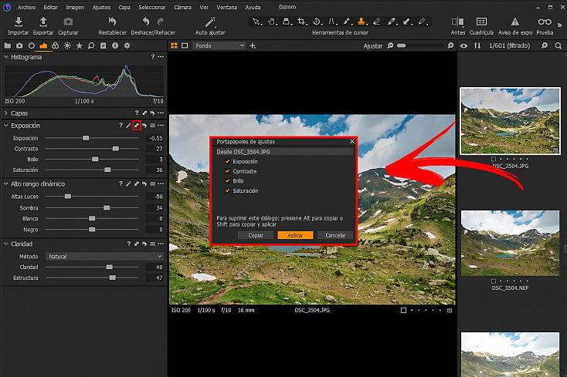Click the Capturar camera icon
Screen dimensions: 567x377
pyautogui.click(x=68, y=22)
